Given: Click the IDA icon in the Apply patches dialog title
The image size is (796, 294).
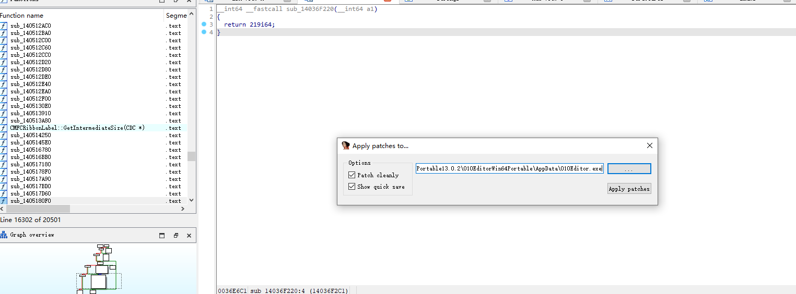Looking at the screenshot, I should [345, 146].
